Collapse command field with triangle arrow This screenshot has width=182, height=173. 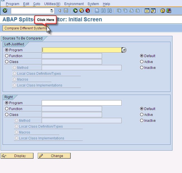click(x=60, y=11)
